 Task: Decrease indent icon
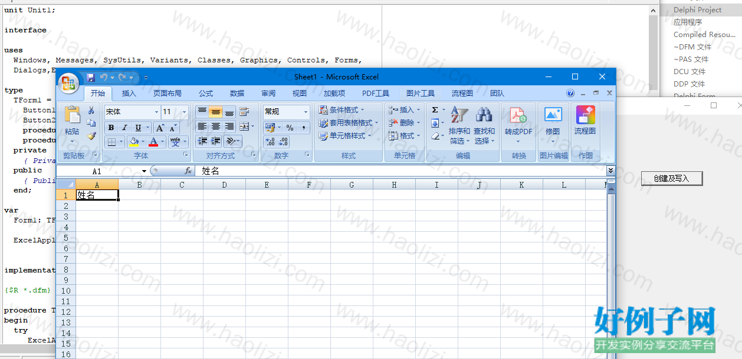(202, 141)
